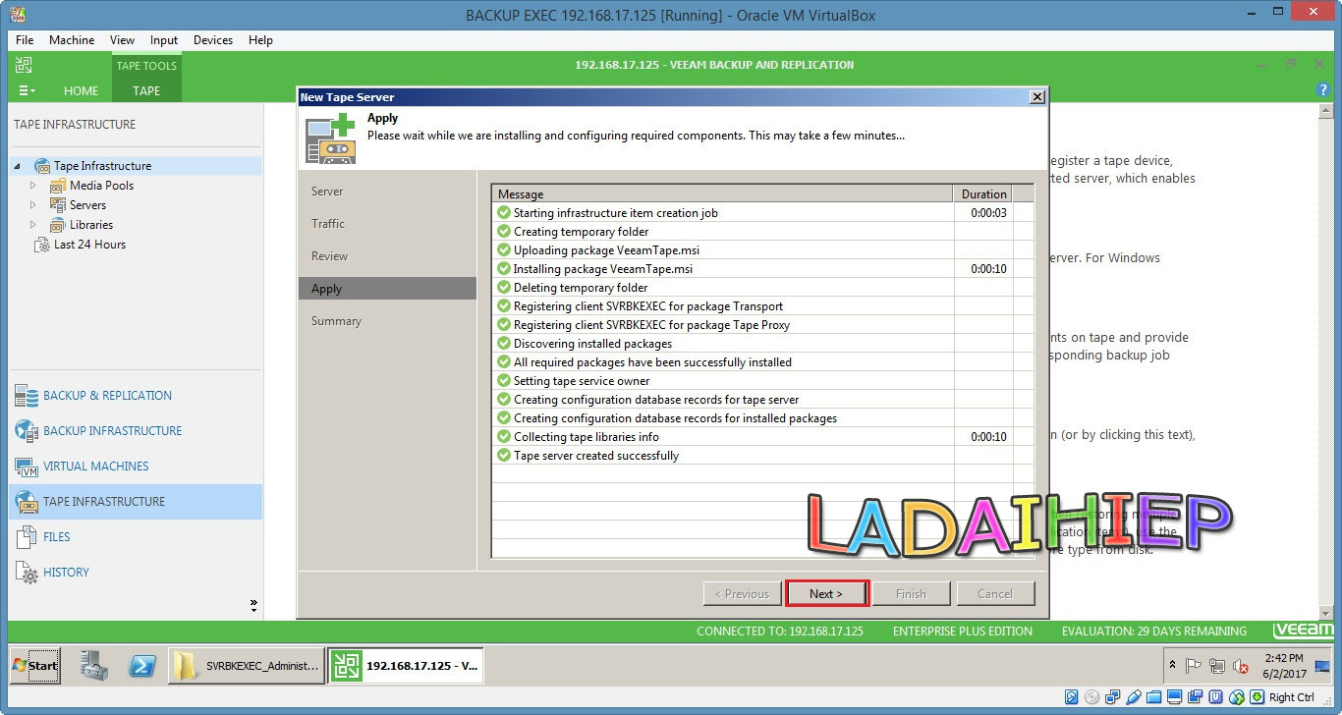This screenshot has width=1342, height=715.
Task: Switch to 192.168.17.125 Veeam taskbar item
Action: [x=406, y=665]
